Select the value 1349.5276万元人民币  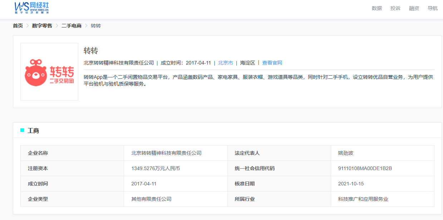tap(156, 168)
